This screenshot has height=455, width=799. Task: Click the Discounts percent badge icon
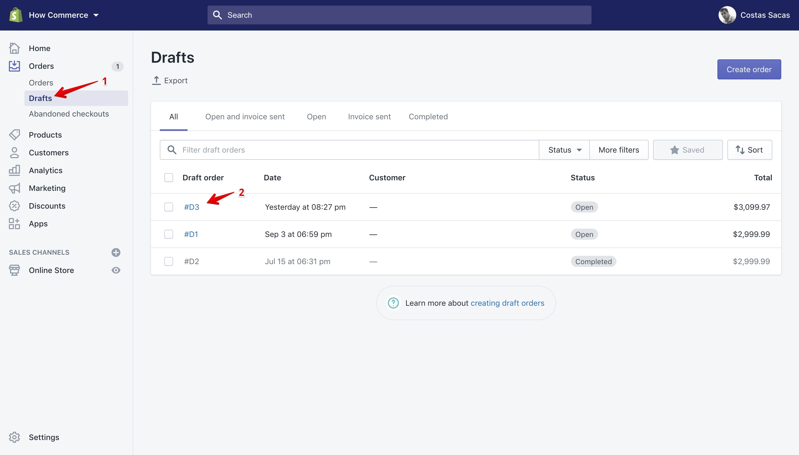[x=14, y=206]
